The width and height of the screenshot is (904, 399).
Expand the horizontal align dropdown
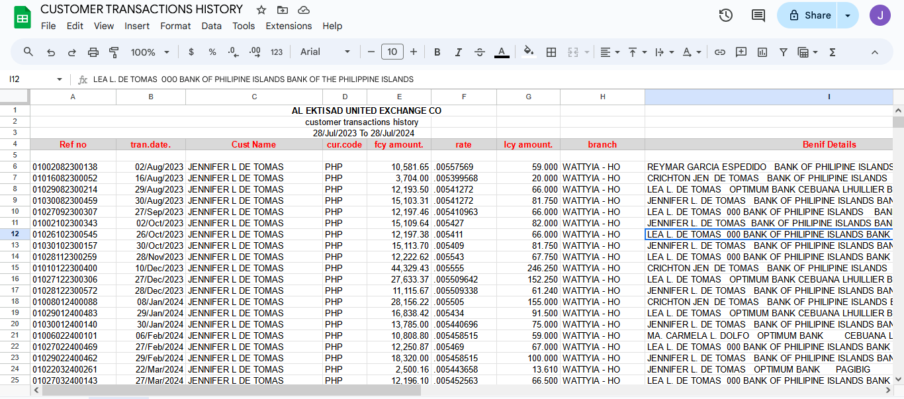pyautogui.click(x=610, y=52)
